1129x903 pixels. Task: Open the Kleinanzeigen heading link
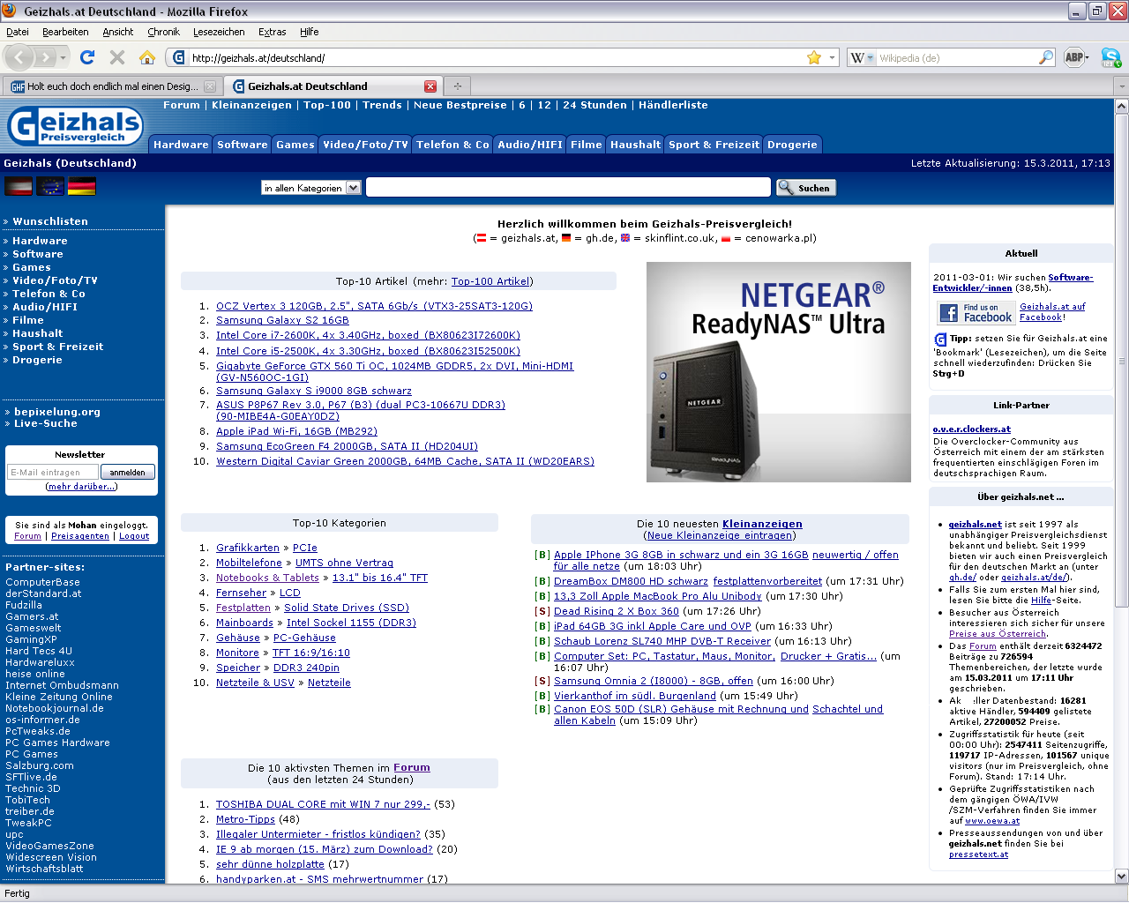(762, 524)
